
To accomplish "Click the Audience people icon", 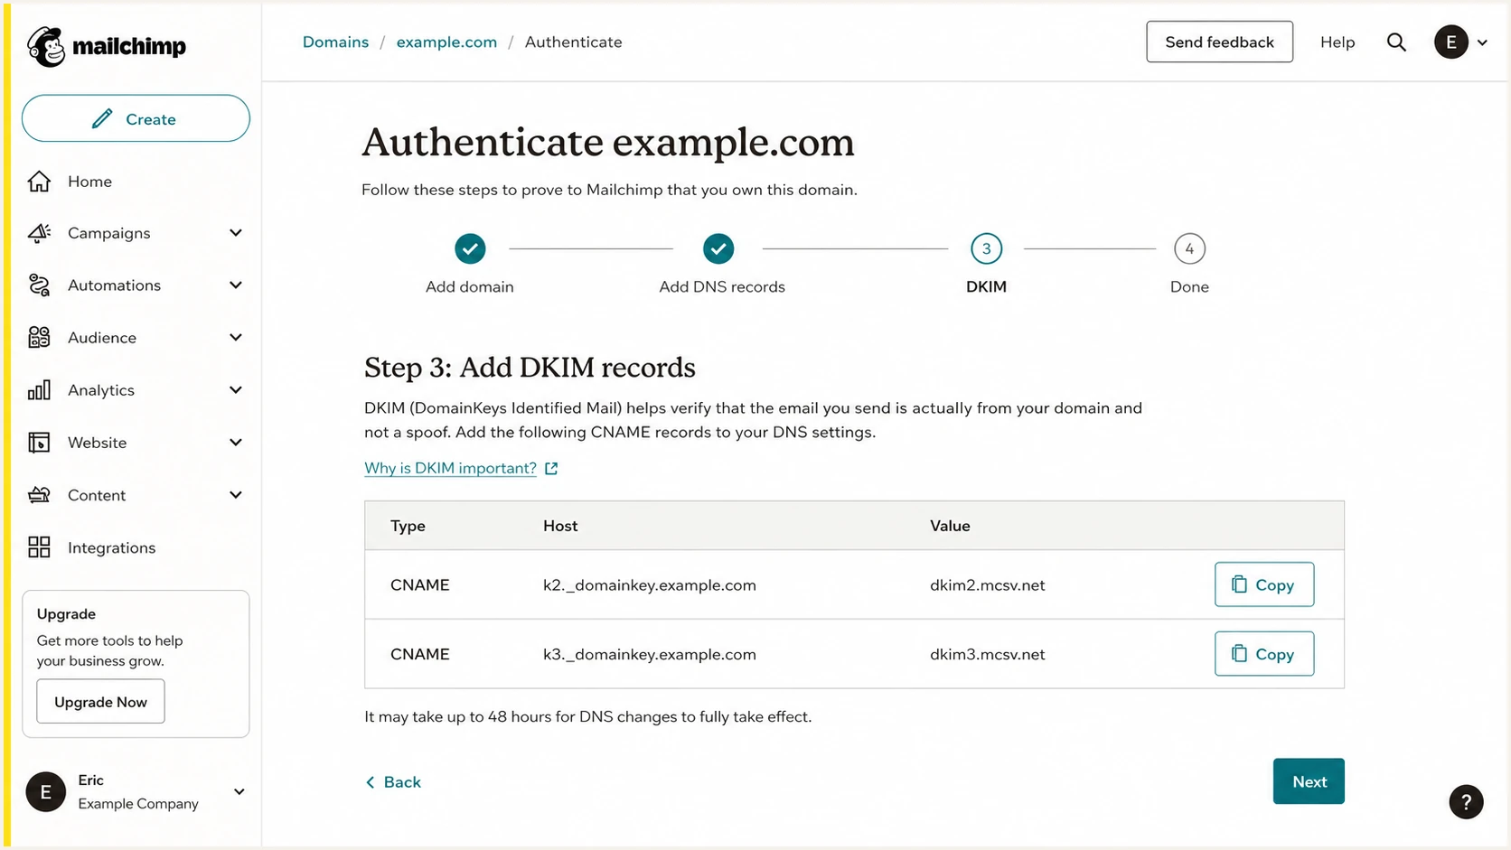I will (39, 338).
